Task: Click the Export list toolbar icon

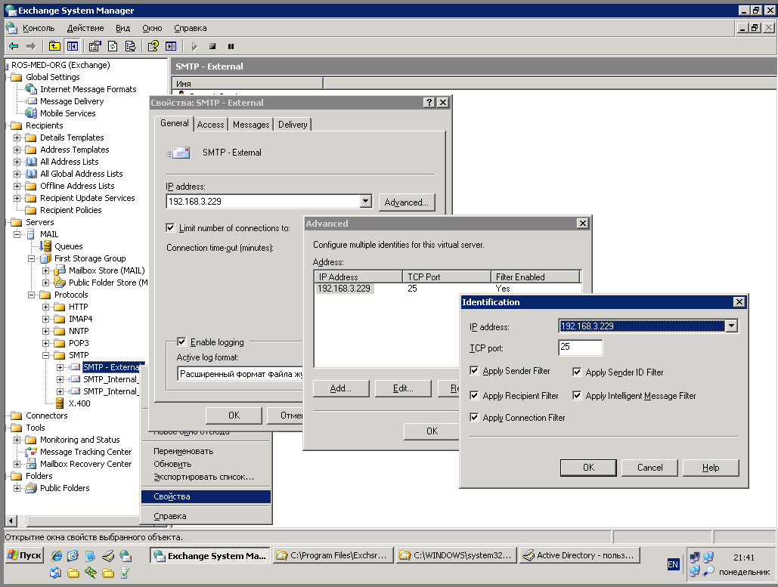Action: click(x=131, y=46)
